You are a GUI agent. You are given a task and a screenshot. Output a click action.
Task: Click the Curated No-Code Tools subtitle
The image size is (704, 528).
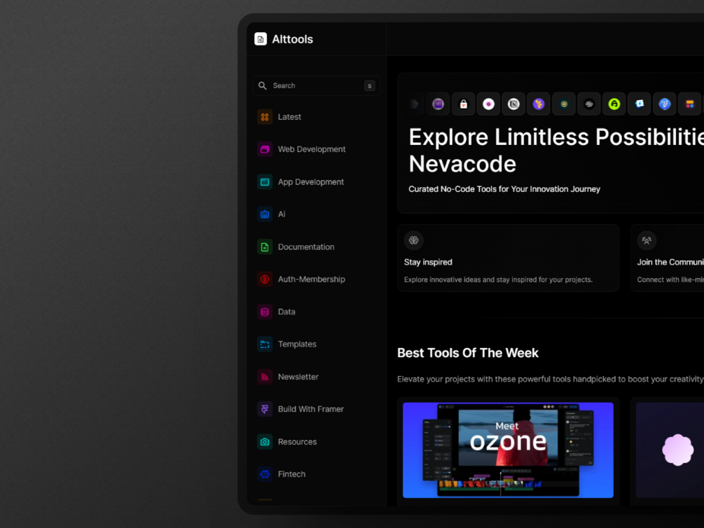[x=504, y=189]
